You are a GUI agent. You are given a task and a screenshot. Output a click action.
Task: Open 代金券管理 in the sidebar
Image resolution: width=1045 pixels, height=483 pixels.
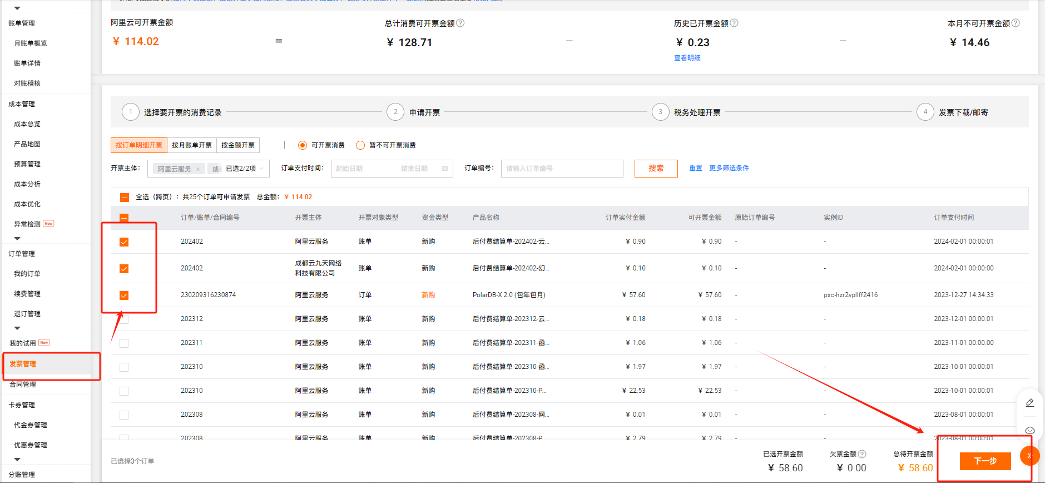point(31,425)
